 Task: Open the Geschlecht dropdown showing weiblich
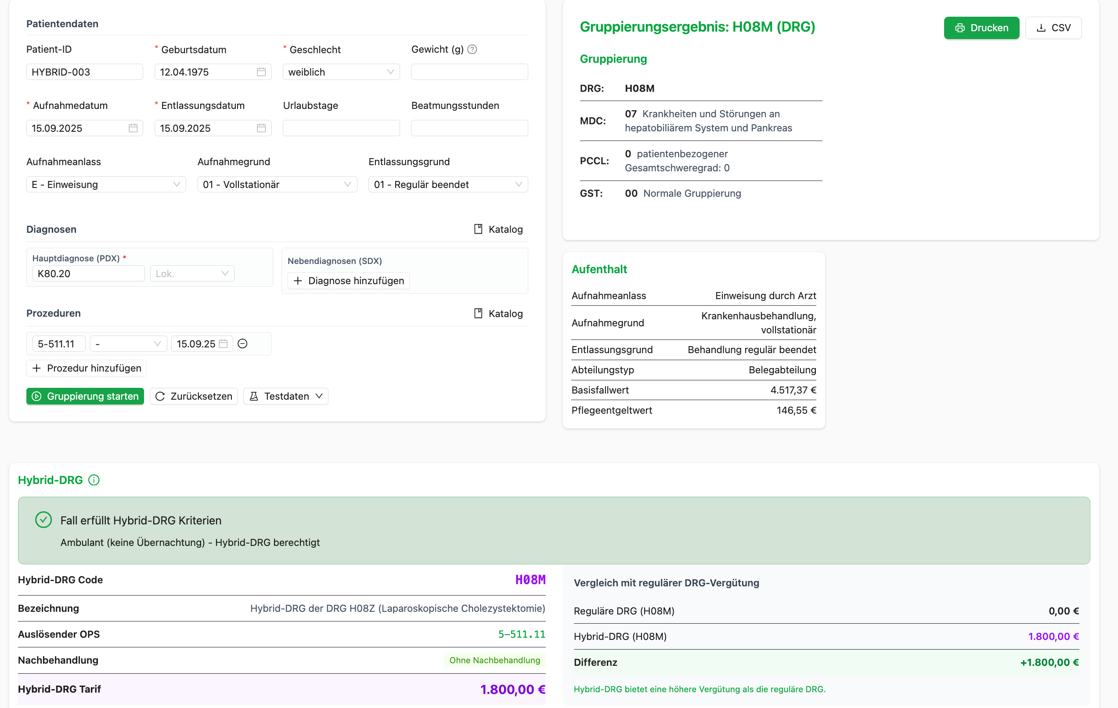341,72
